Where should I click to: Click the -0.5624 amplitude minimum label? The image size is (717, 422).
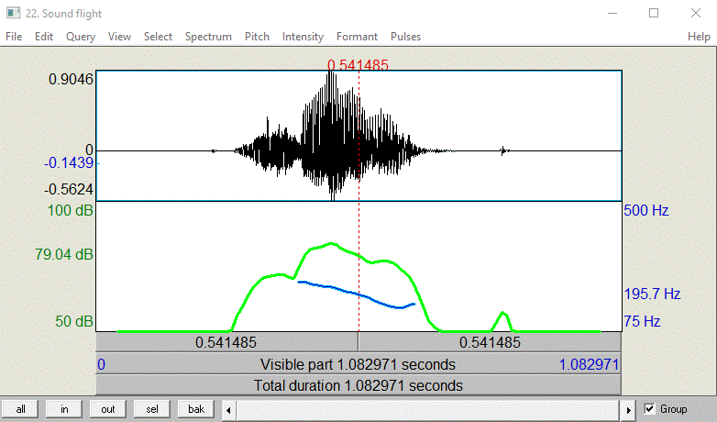pyautogui.click(x=69, y=189)
